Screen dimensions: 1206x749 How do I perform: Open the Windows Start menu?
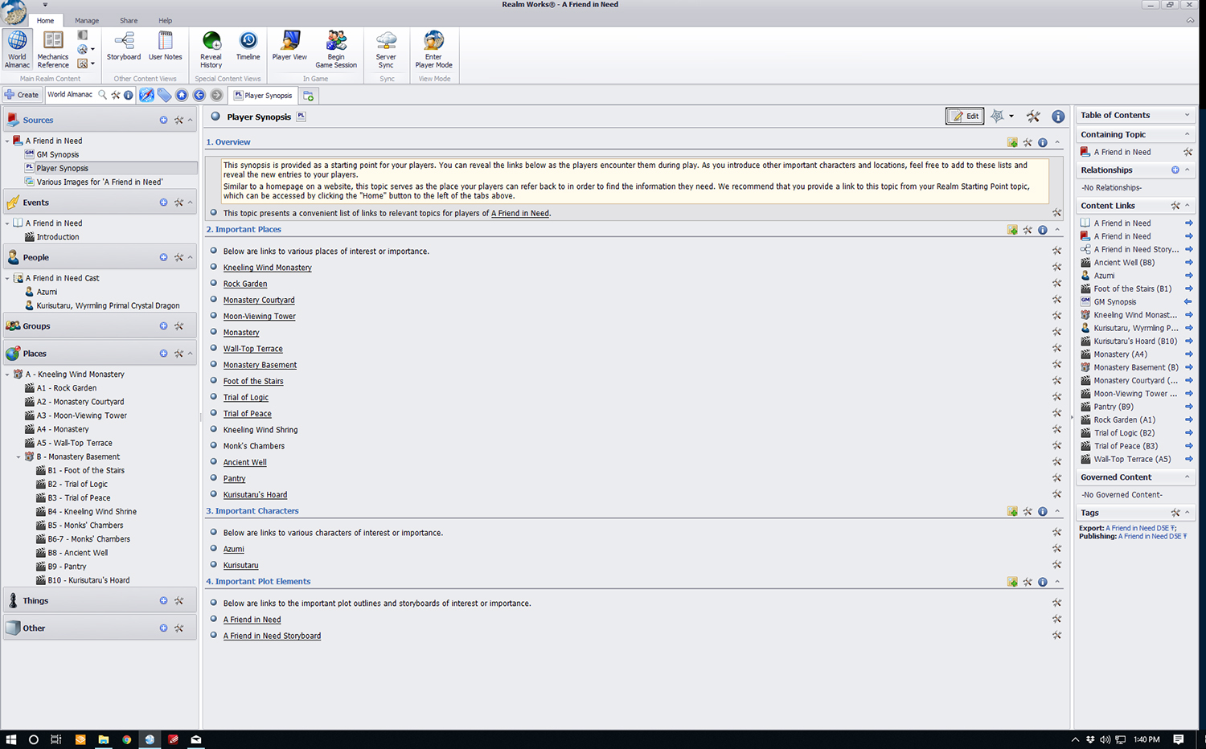11,739
